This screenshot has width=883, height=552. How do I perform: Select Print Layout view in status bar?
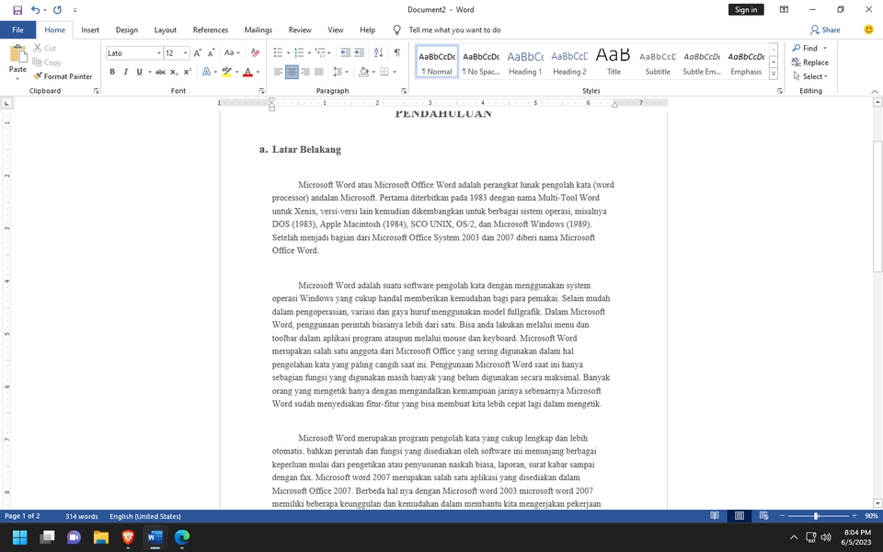point(740,515)
